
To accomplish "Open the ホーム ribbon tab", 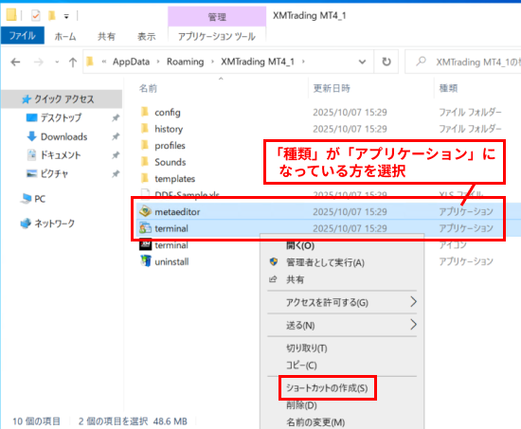I will pos(65,36).
